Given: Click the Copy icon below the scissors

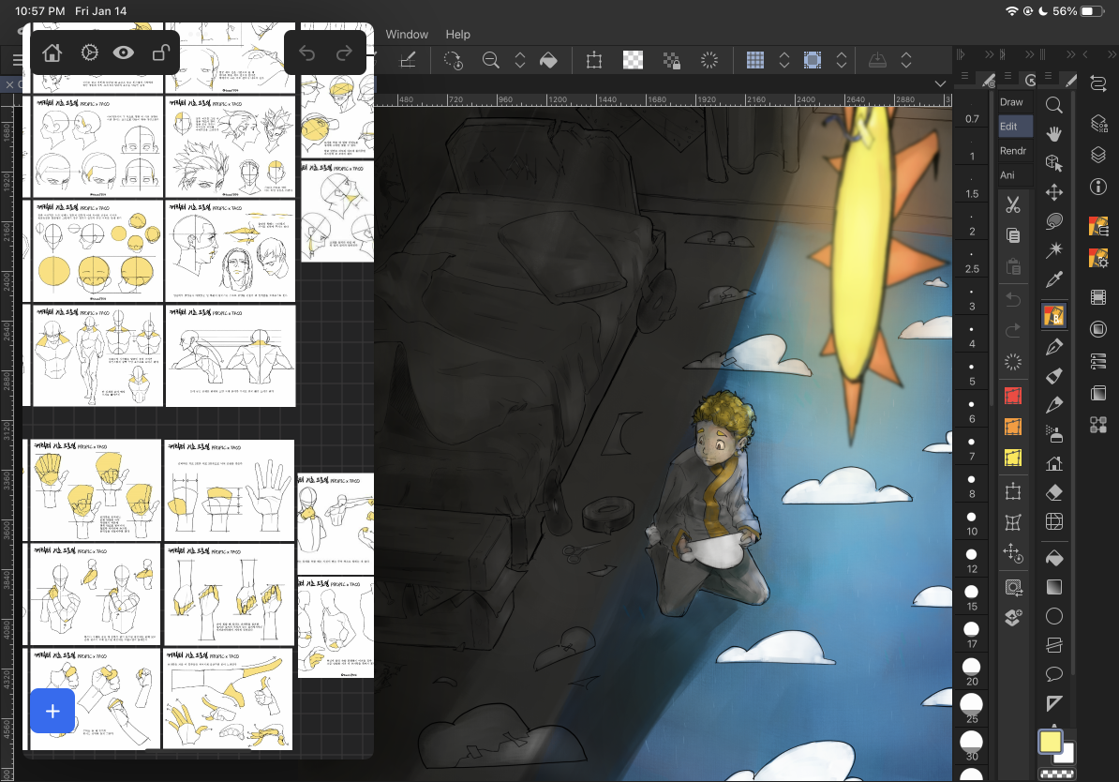Looking at the screenshot, I should (1013, 235).
